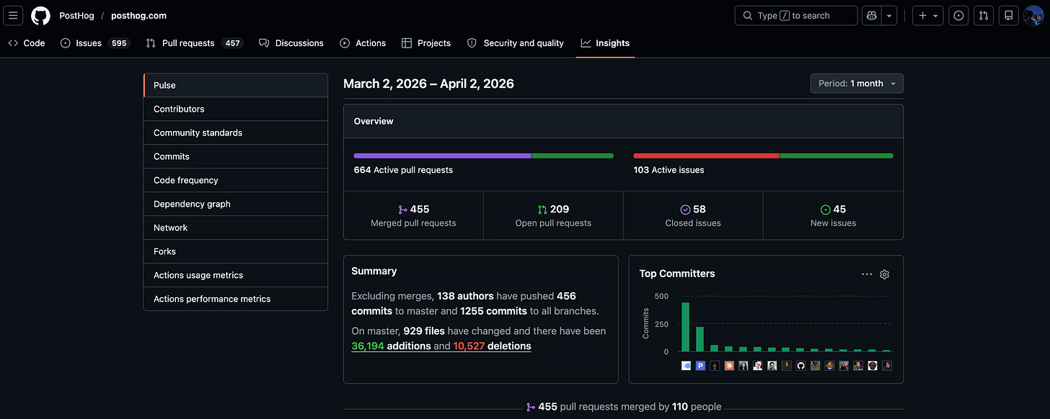Open the PostHog breadcrumb link

pos(76,15)
